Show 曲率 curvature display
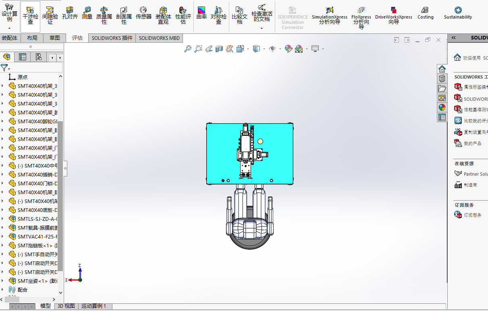The image size is (488, 311). (x=201, y=13)
